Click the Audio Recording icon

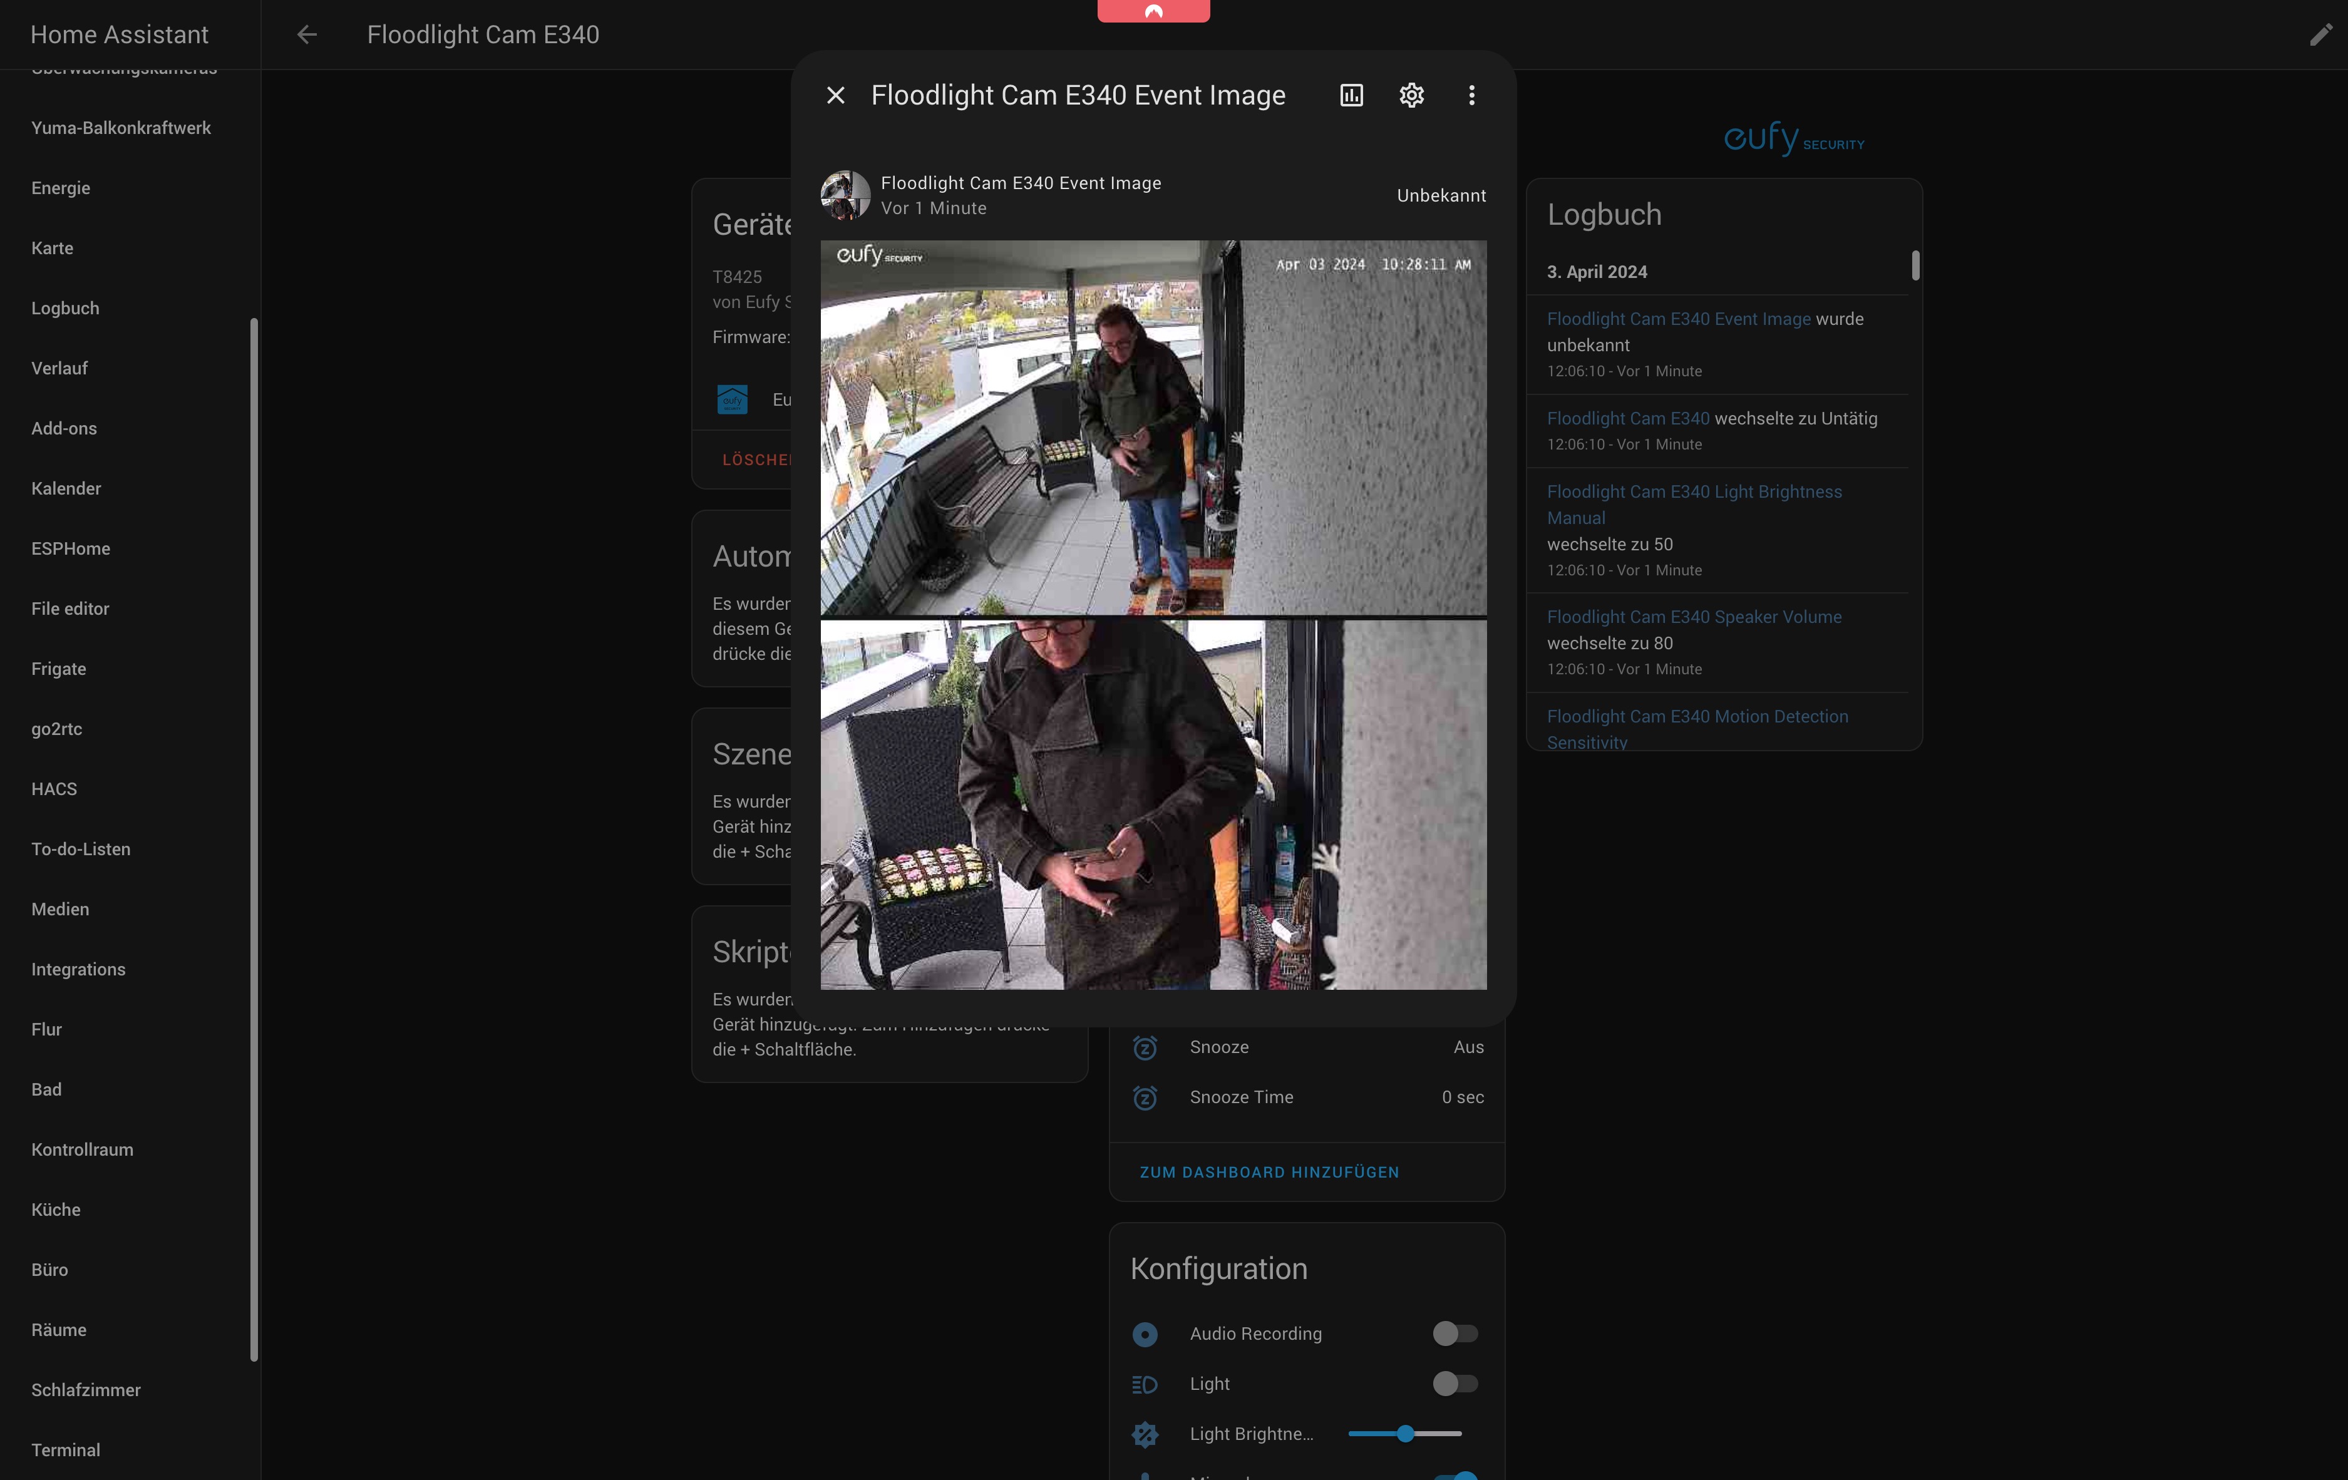click(x=1145, y=1334)
